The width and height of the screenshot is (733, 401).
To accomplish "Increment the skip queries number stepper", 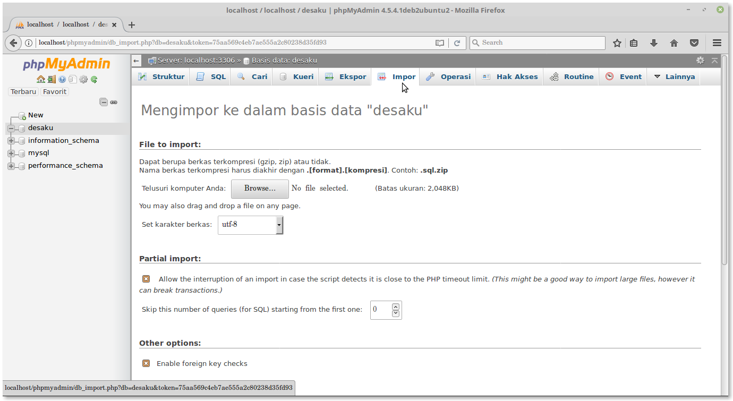I will [395, 306].
